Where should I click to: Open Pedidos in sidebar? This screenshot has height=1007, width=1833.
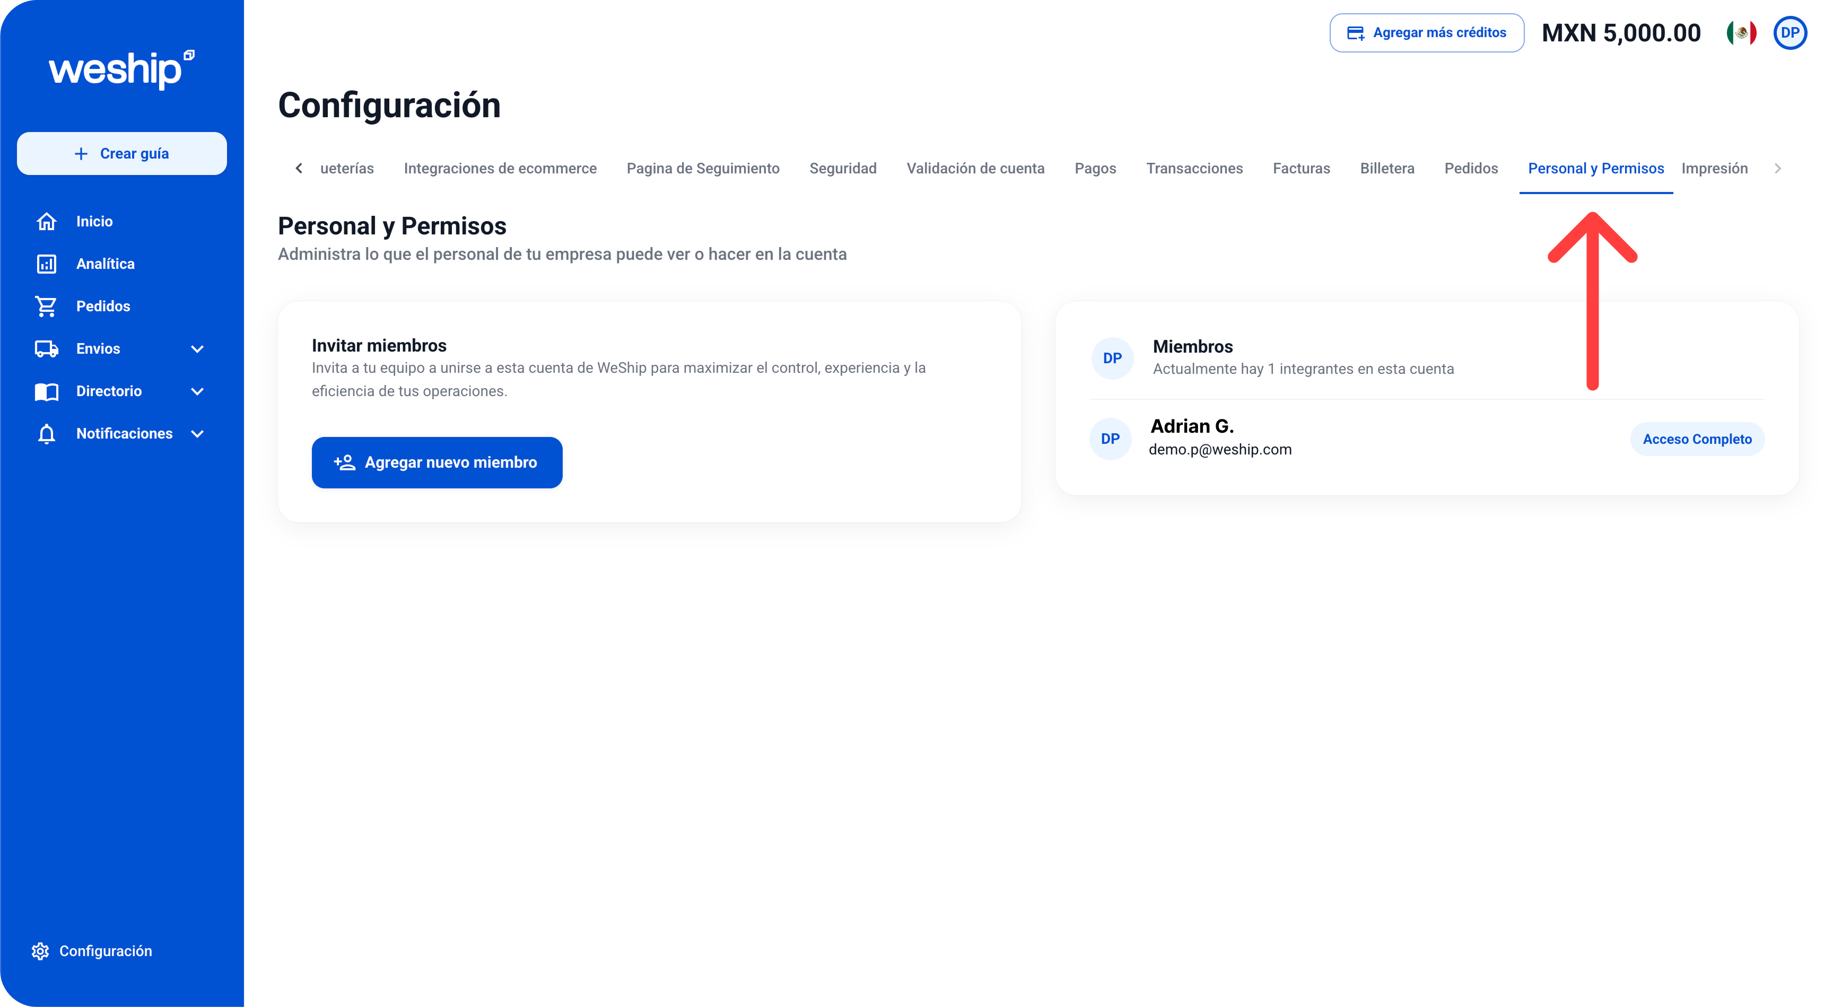point(103,306)
